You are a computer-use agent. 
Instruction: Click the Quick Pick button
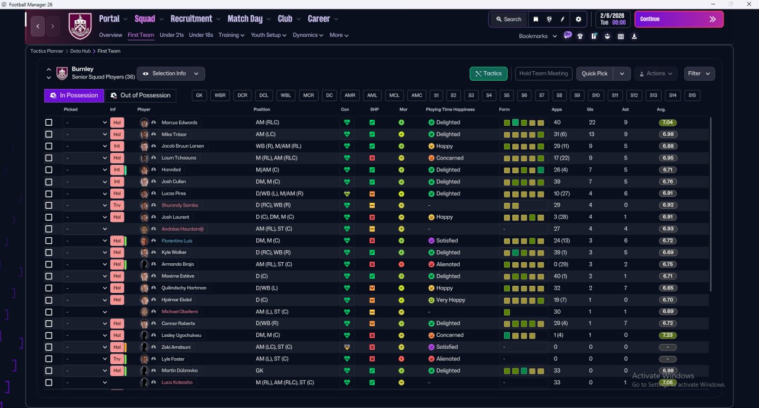(x=595, y=74)
